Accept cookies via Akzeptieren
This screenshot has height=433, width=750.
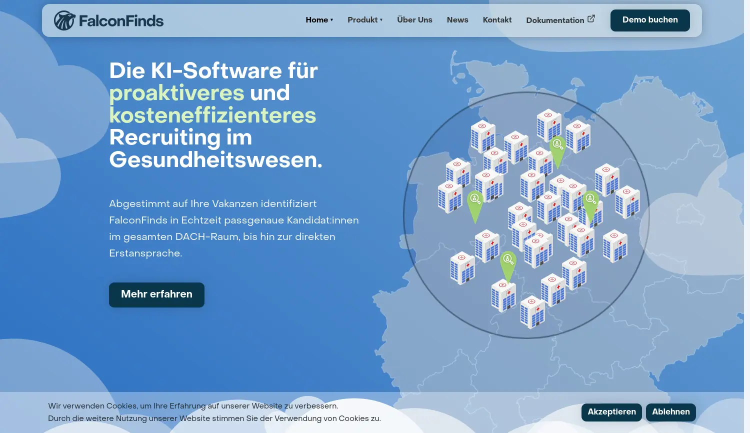611,412
